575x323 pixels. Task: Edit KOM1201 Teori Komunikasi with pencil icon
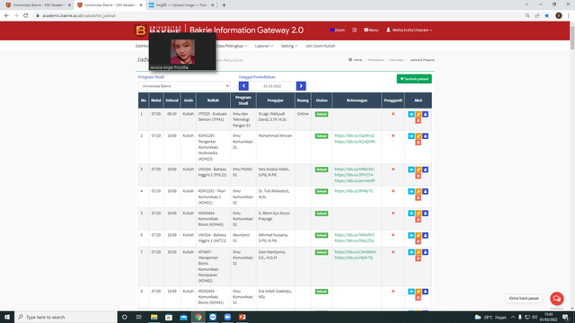418,191
